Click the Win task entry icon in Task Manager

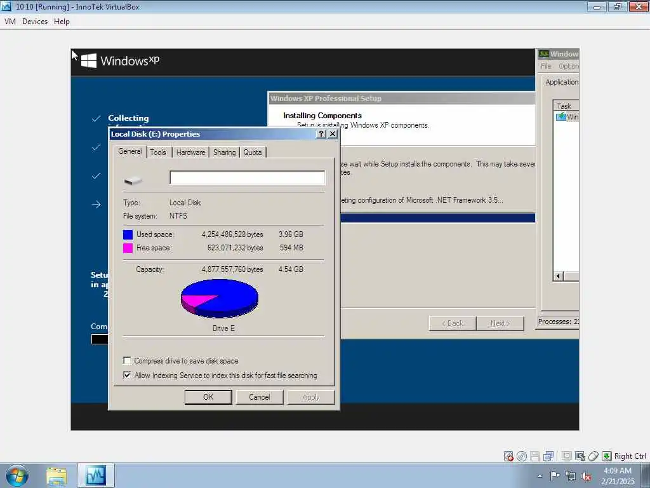[x=561, y=117]
